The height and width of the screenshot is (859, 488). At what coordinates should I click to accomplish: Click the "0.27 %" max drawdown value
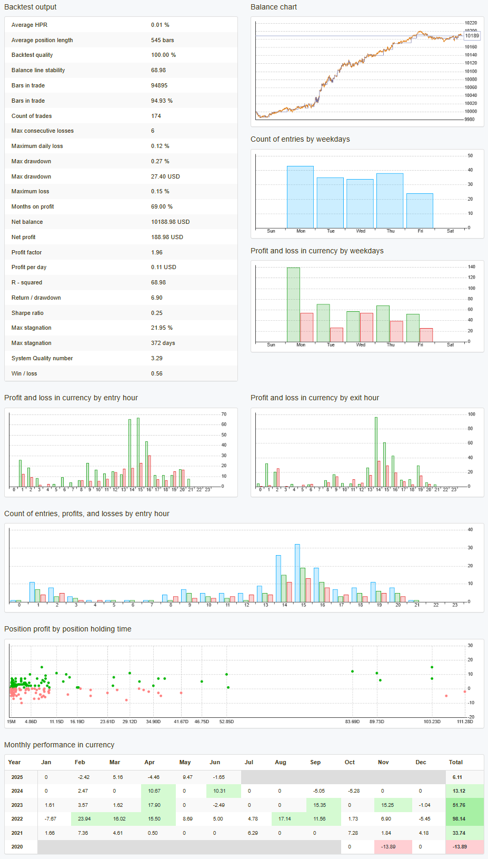tap(160, 161)
